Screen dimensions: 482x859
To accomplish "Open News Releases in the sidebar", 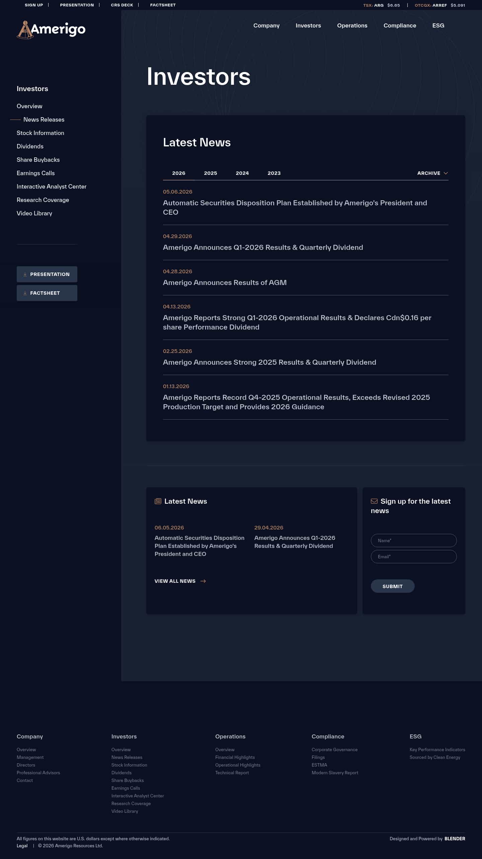I will (44, 120).
